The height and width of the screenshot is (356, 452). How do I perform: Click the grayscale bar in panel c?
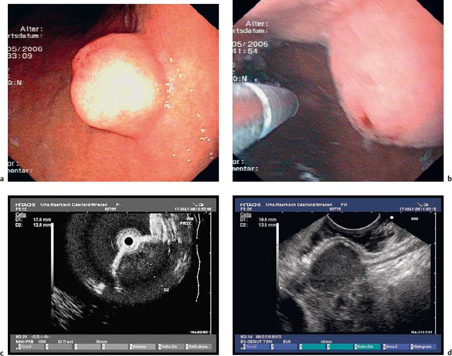pyautogui.click(x=54, y=255)
